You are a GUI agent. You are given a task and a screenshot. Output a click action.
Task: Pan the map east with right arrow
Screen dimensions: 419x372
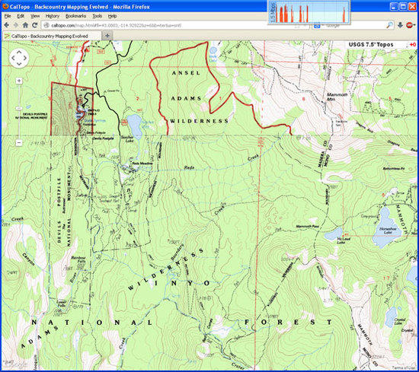25,58
